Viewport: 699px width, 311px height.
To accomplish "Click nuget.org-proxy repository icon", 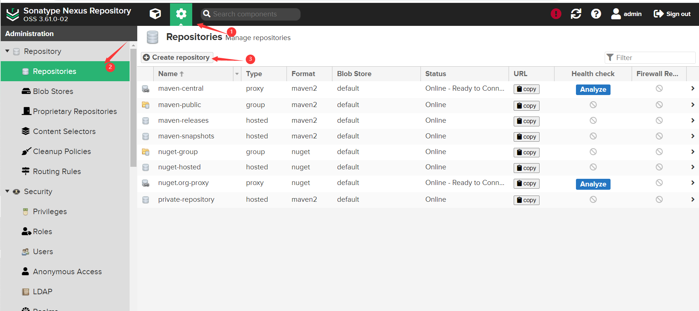I will pyautogui.click(x=146, y=183).
